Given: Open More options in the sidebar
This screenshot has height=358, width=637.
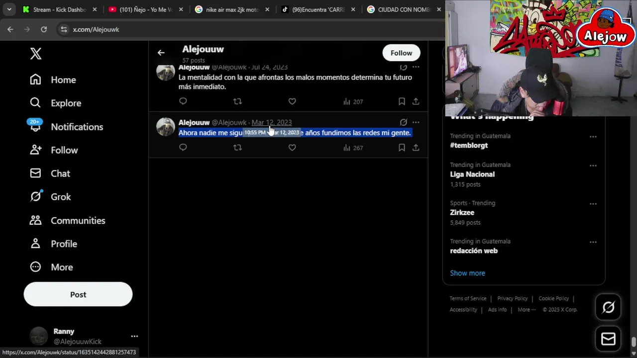Looking at the screenshot, I should click(x=52, y=267).
